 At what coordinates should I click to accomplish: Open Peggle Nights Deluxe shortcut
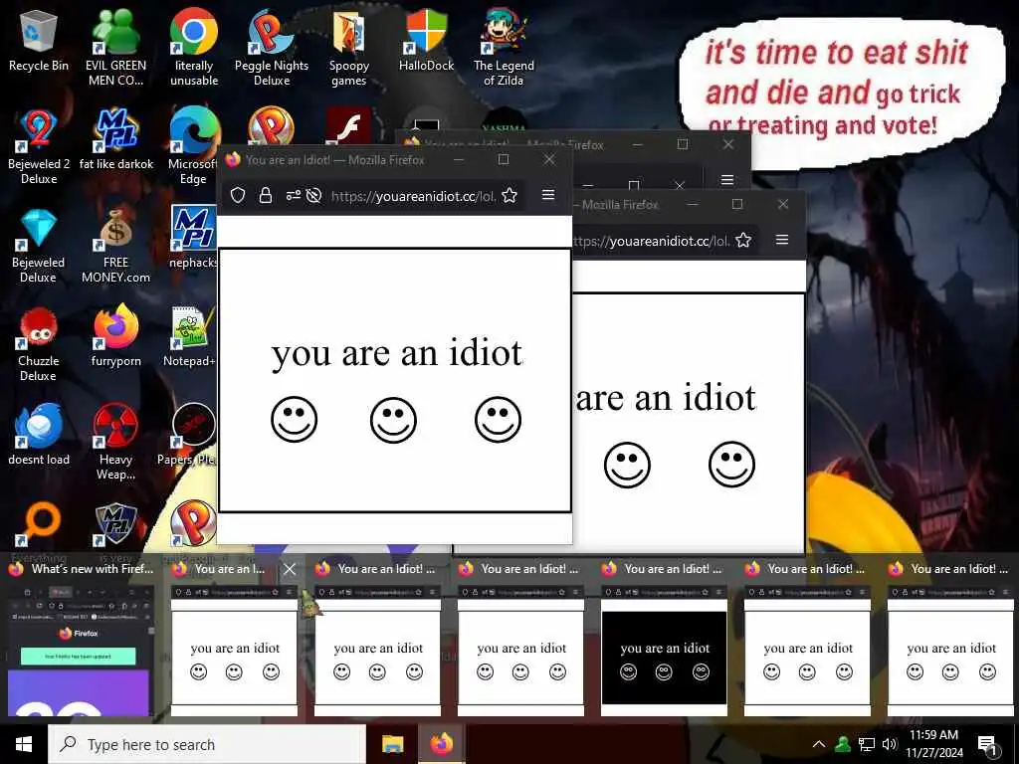[272, 49]
